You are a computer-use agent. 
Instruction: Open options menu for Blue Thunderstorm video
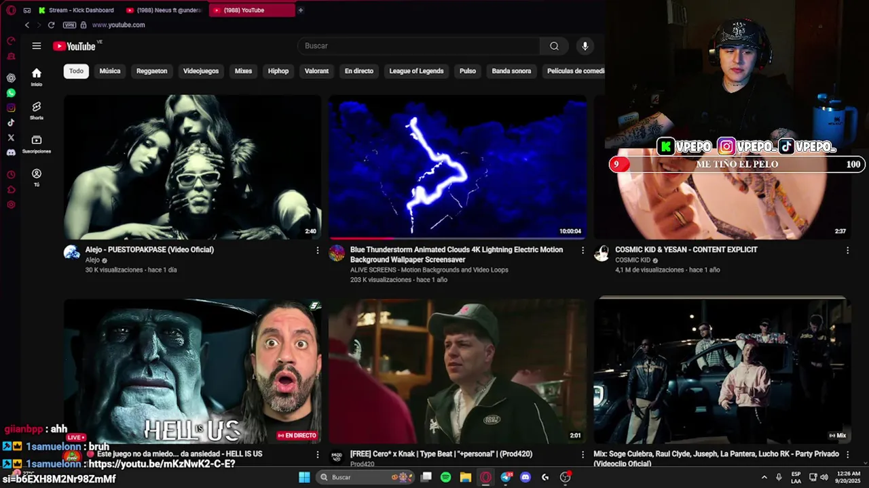(582, 250)
